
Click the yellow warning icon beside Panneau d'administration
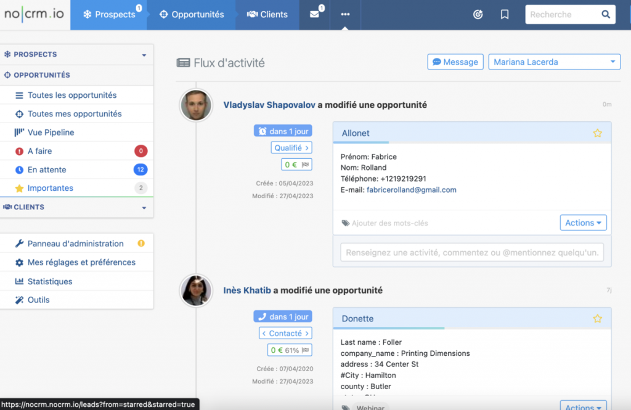tap(141, 244)
